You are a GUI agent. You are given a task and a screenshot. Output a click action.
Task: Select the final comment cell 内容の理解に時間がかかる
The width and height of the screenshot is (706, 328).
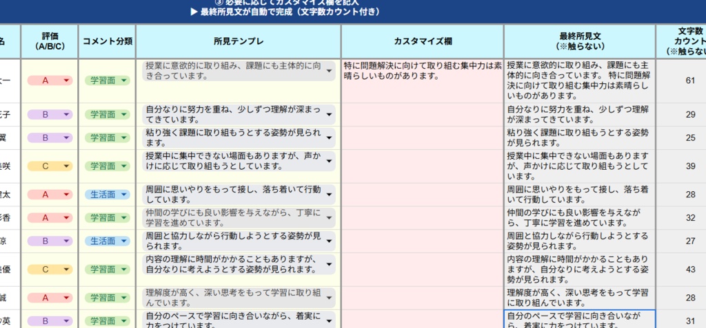(579, 270)
